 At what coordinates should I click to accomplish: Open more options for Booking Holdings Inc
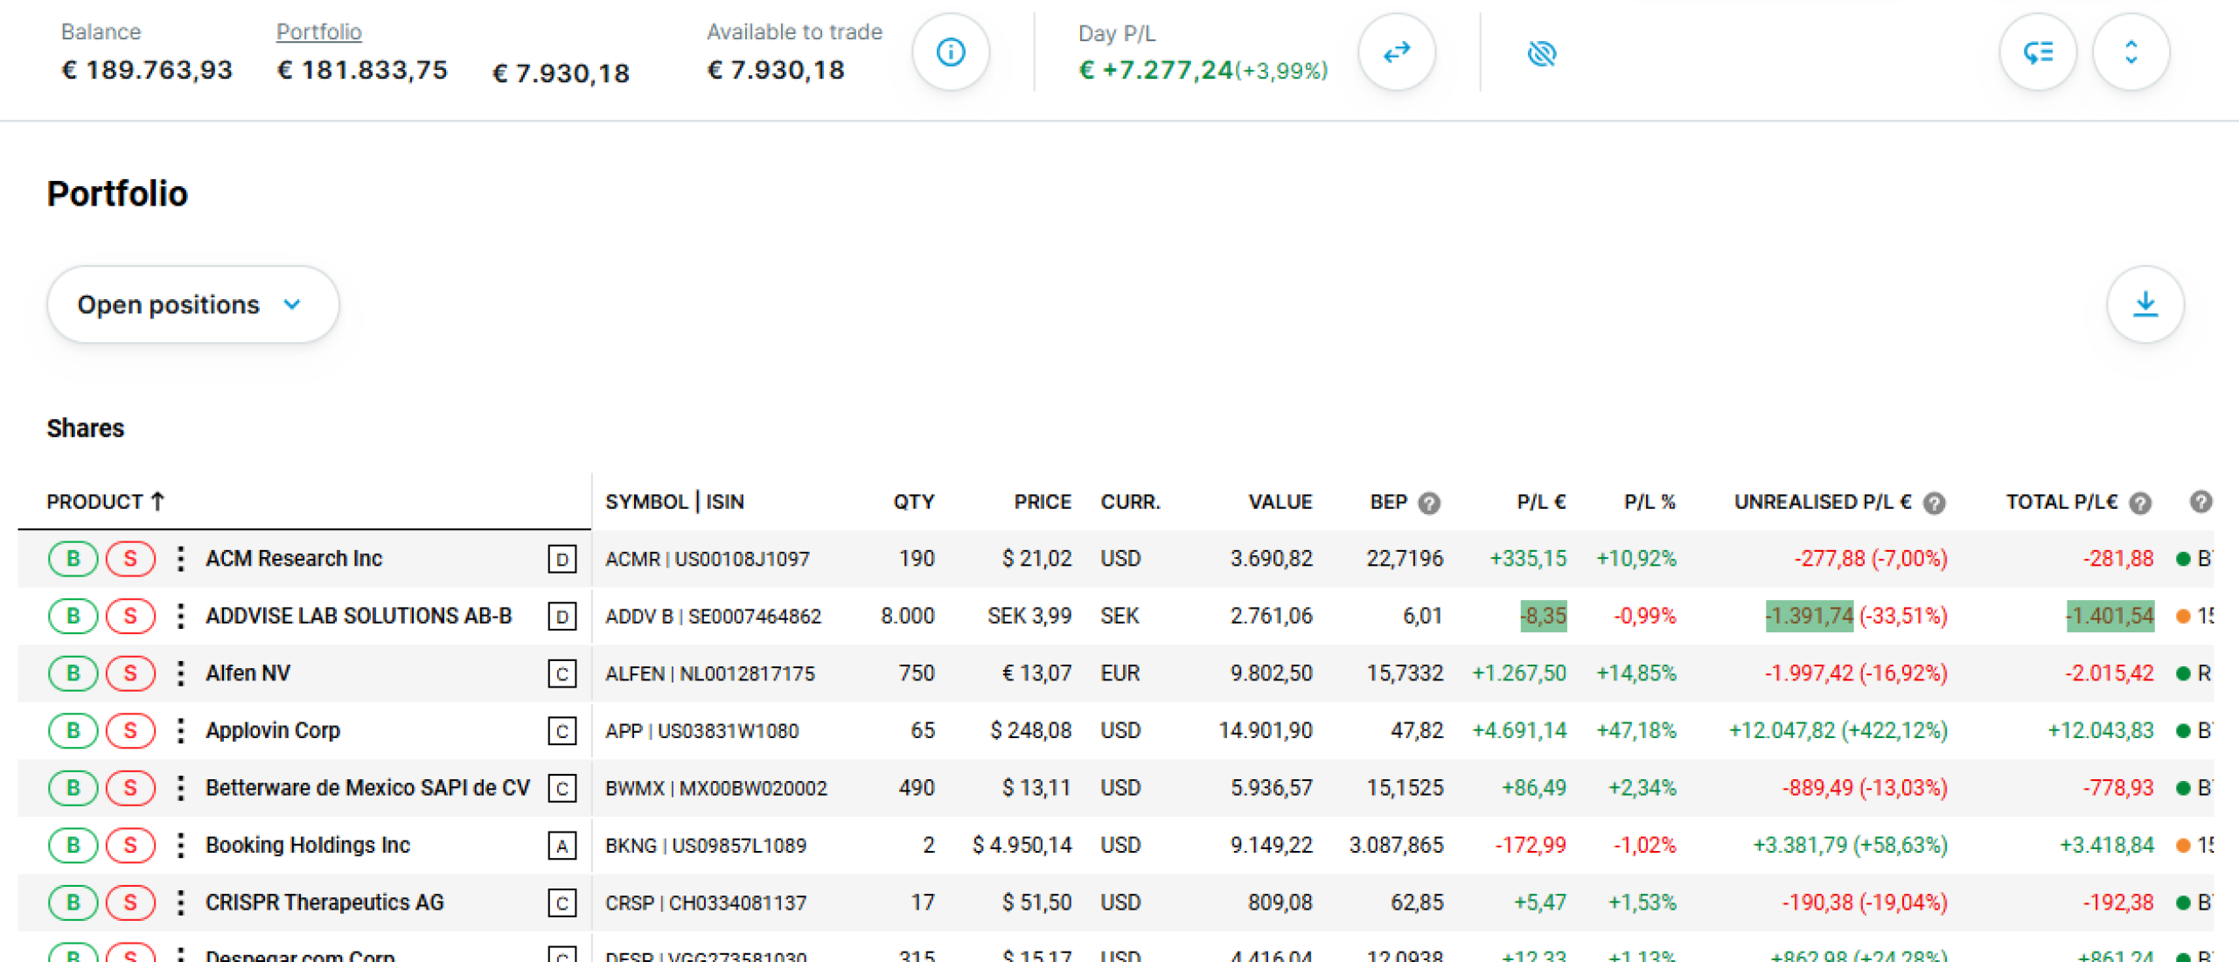pyautogui.click(x=180, y=845)
